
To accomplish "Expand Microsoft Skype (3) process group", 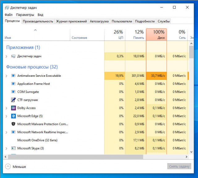I will point(6,149).
